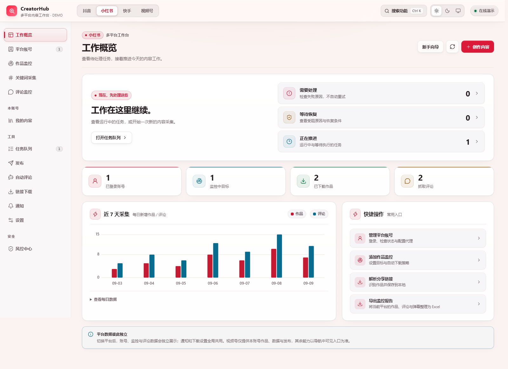Viewport: 508px width, 369px height.
Task: Open 自动评论 in sidebar
Action: coord(35,177)
